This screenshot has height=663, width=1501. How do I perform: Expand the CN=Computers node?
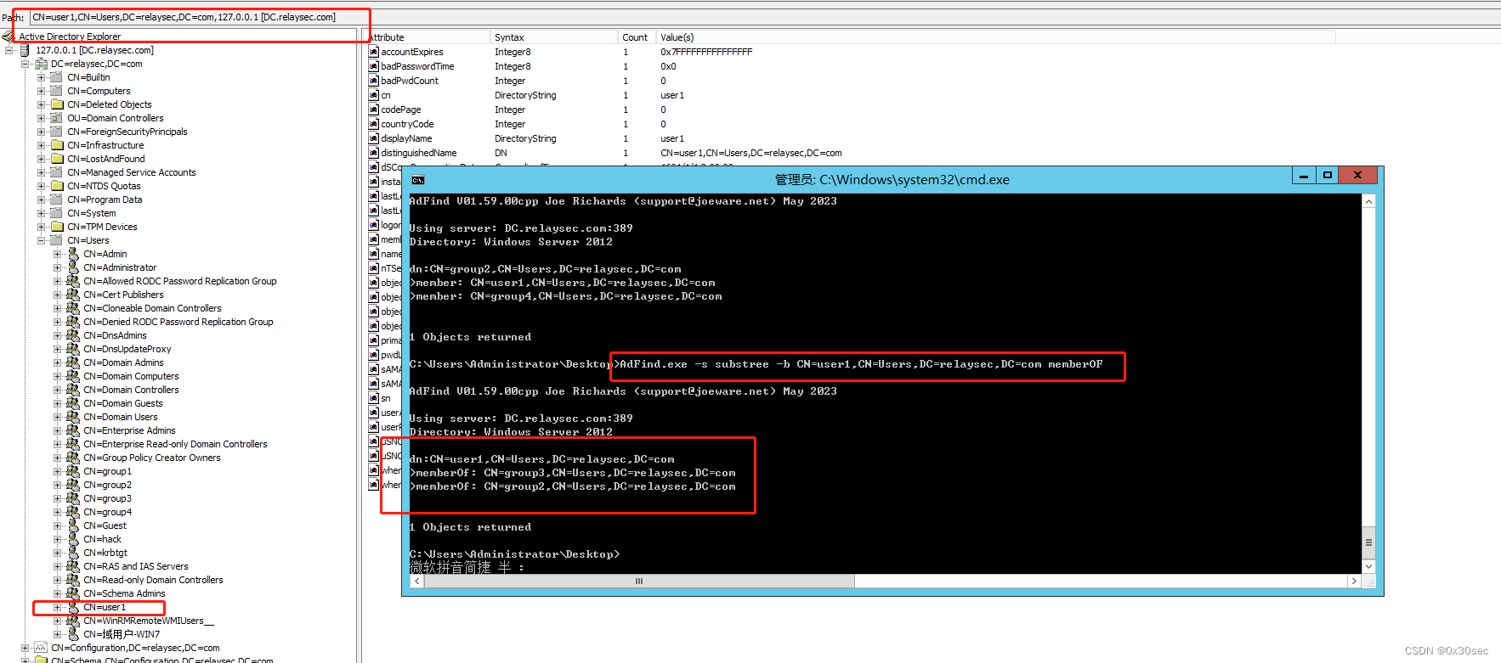coord(41,91)
